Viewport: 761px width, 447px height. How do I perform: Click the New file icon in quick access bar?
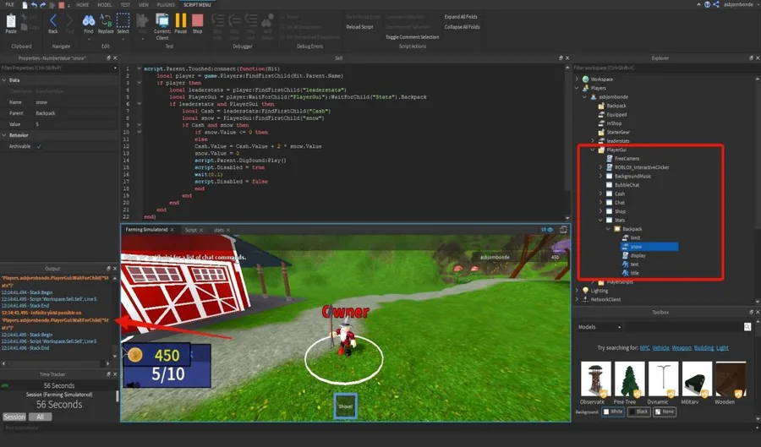pos(25,5)
